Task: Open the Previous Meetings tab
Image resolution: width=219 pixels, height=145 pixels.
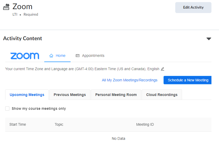Action: click(x=70, y=95)
